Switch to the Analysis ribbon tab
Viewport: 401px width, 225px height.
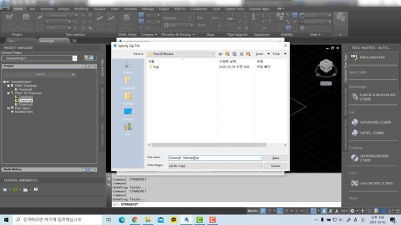tap(64, 9)
